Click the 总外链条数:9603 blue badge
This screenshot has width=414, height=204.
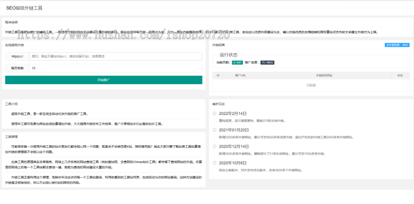[x=397, y=45]
